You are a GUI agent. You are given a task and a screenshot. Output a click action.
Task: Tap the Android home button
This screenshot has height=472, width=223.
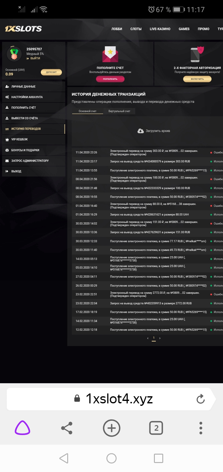pos(111,458)
